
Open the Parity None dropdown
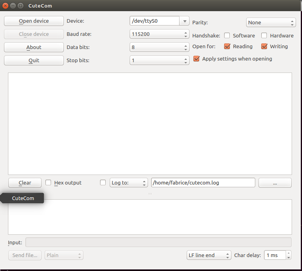point(270,23)
